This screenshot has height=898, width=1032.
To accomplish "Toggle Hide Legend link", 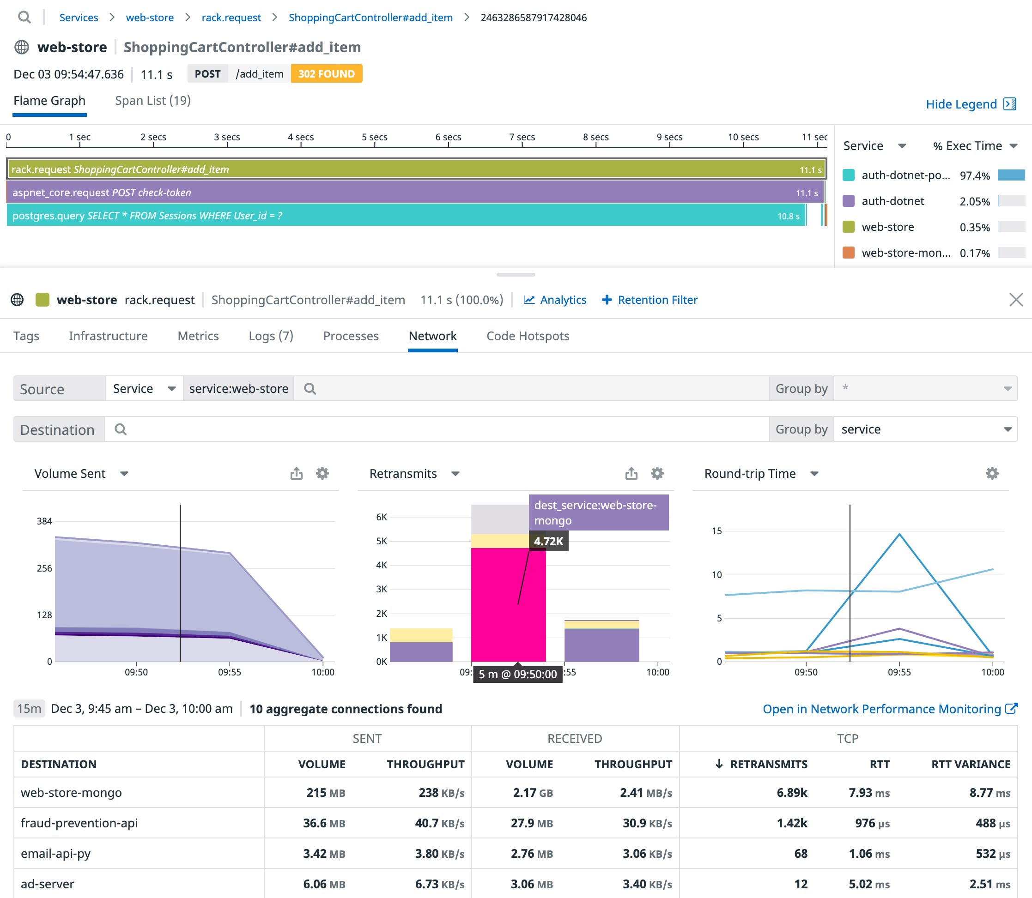I will coord(961,104).
